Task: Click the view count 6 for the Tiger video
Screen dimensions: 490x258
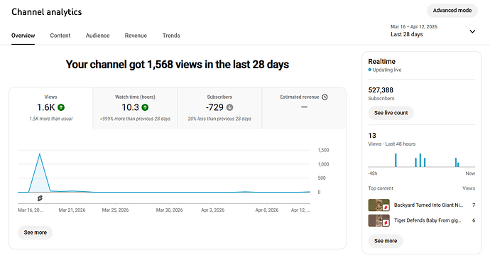Action: [x=474, y=220]
